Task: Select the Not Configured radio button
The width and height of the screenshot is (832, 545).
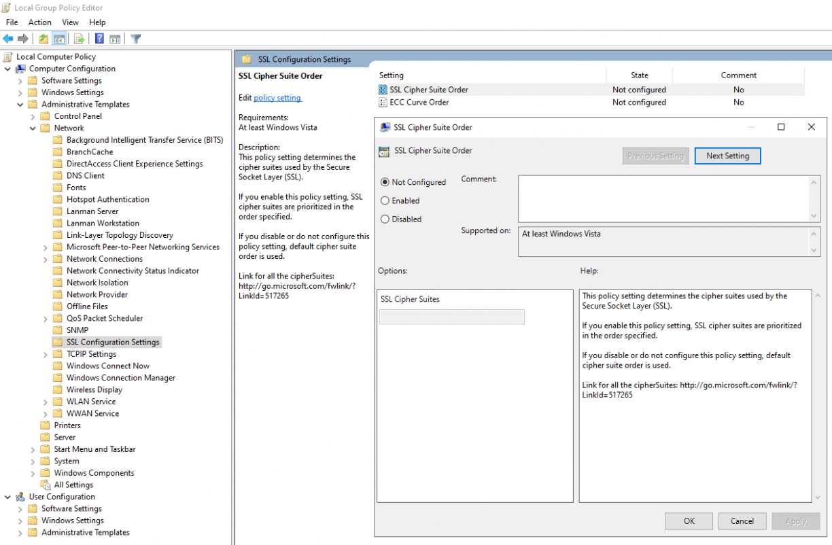Action: [x=385, y=182]
